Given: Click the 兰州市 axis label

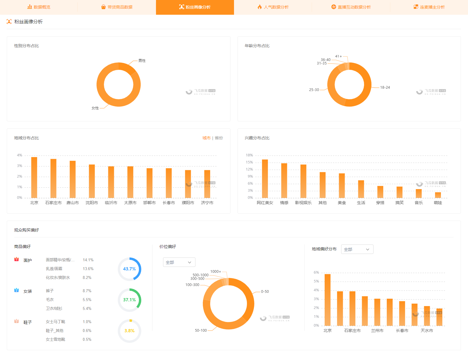Looking at the screenshot, I should (377, 330).
